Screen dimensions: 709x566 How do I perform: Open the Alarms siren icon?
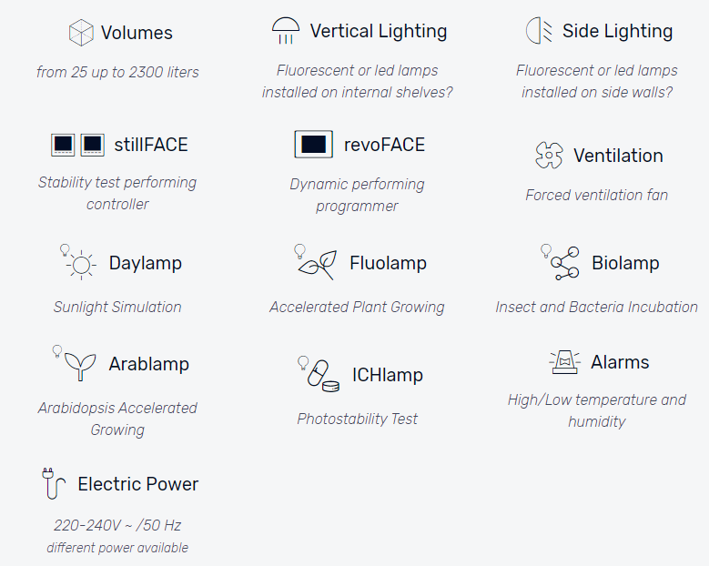click(565, 362)
